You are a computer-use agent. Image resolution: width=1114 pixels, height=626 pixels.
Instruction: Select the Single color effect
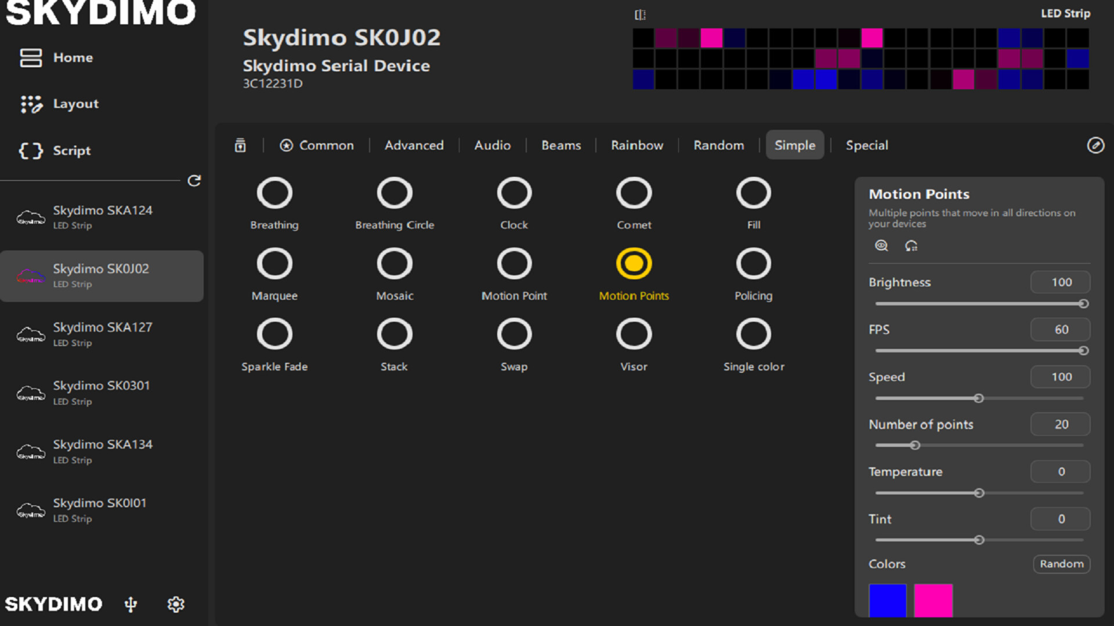pos(753,334)
